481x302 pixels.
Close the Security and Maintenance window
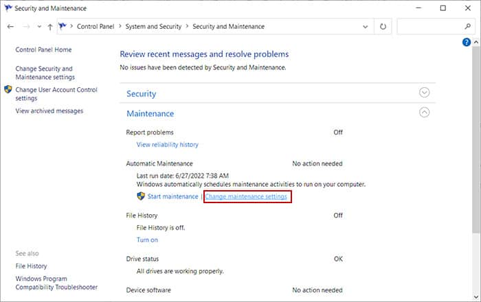[x=467, y=8]
